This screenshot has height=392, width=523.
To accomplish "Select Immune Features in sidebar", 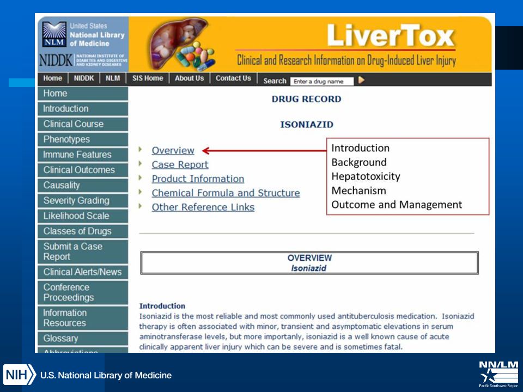I will (83, 155).
